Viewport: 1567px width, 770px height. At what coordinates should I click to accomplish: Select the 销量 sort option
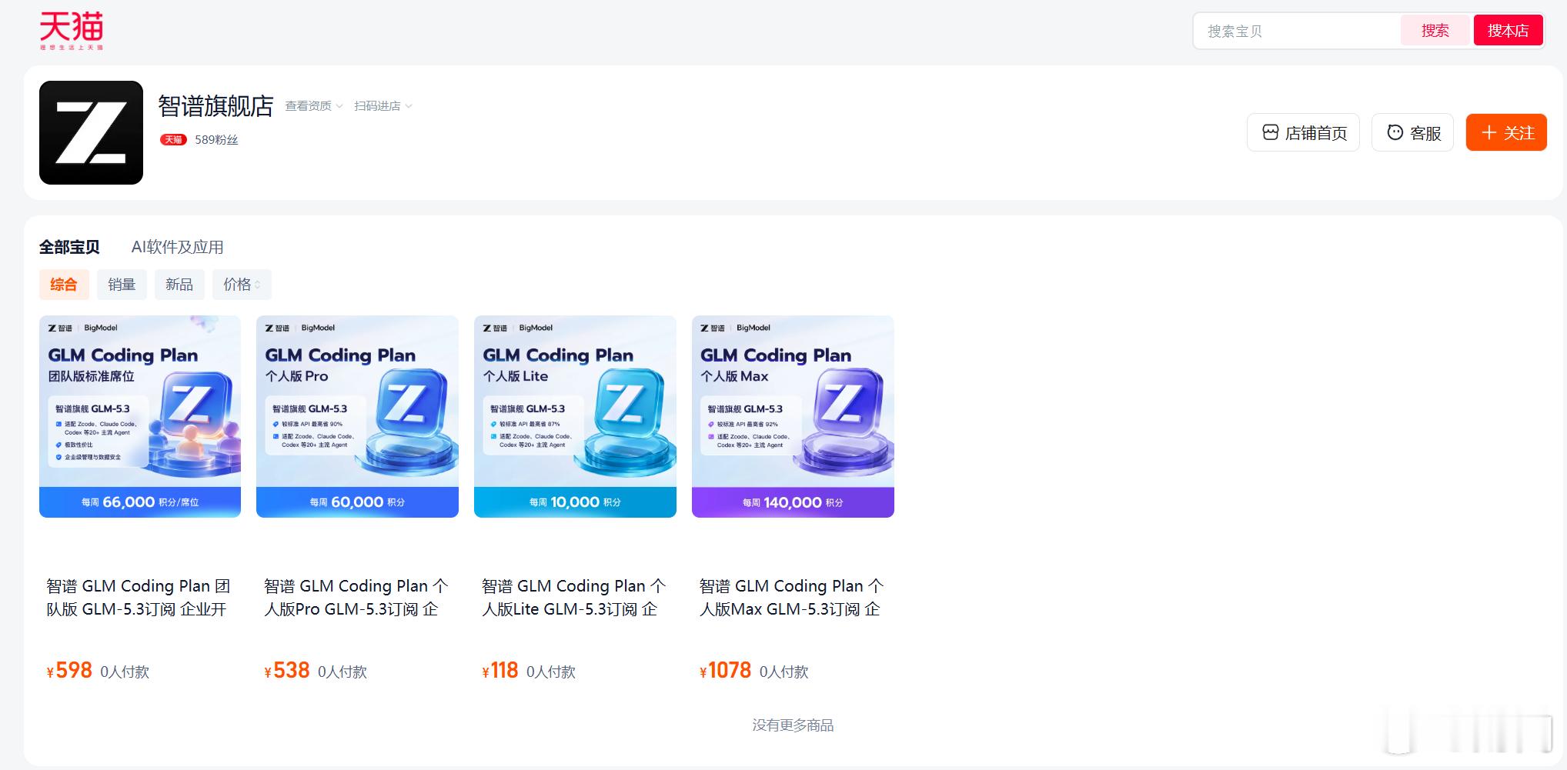(x=122, y=285)
